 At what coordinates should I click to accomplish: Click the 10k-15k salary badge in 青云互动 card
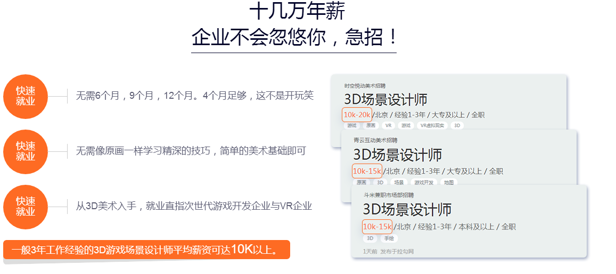click(367, 171)
